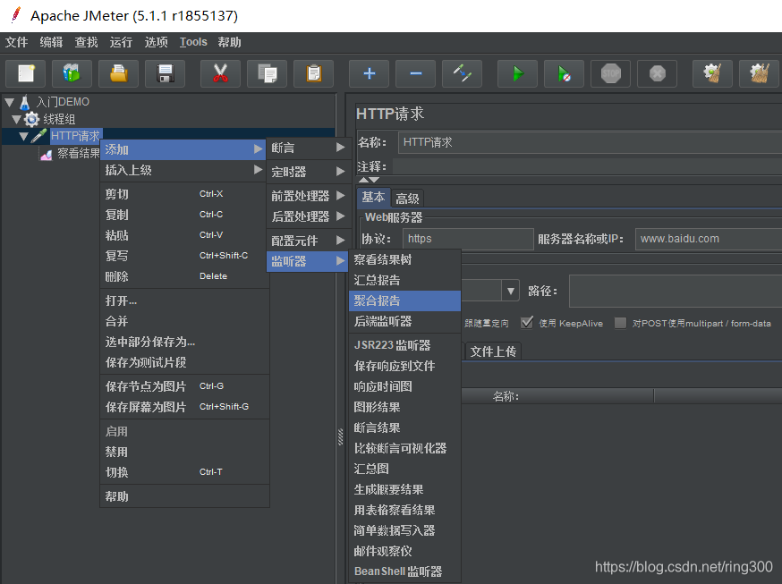This screenshot has height=584, width=782.
Task: Expand all nodes with plus icon
Action: [369, 73]
